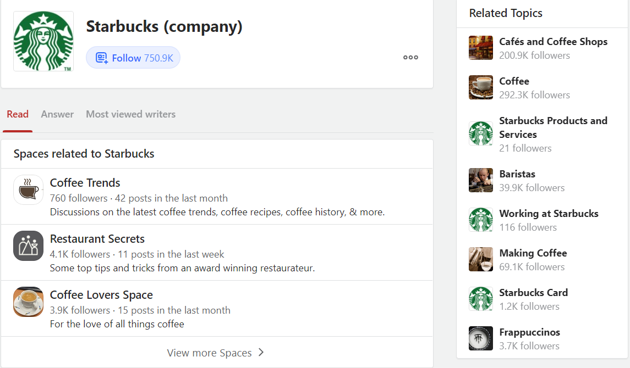630x368 pixels.
Task: Click the '21 followers' count
Action: (x=525, y=148)
